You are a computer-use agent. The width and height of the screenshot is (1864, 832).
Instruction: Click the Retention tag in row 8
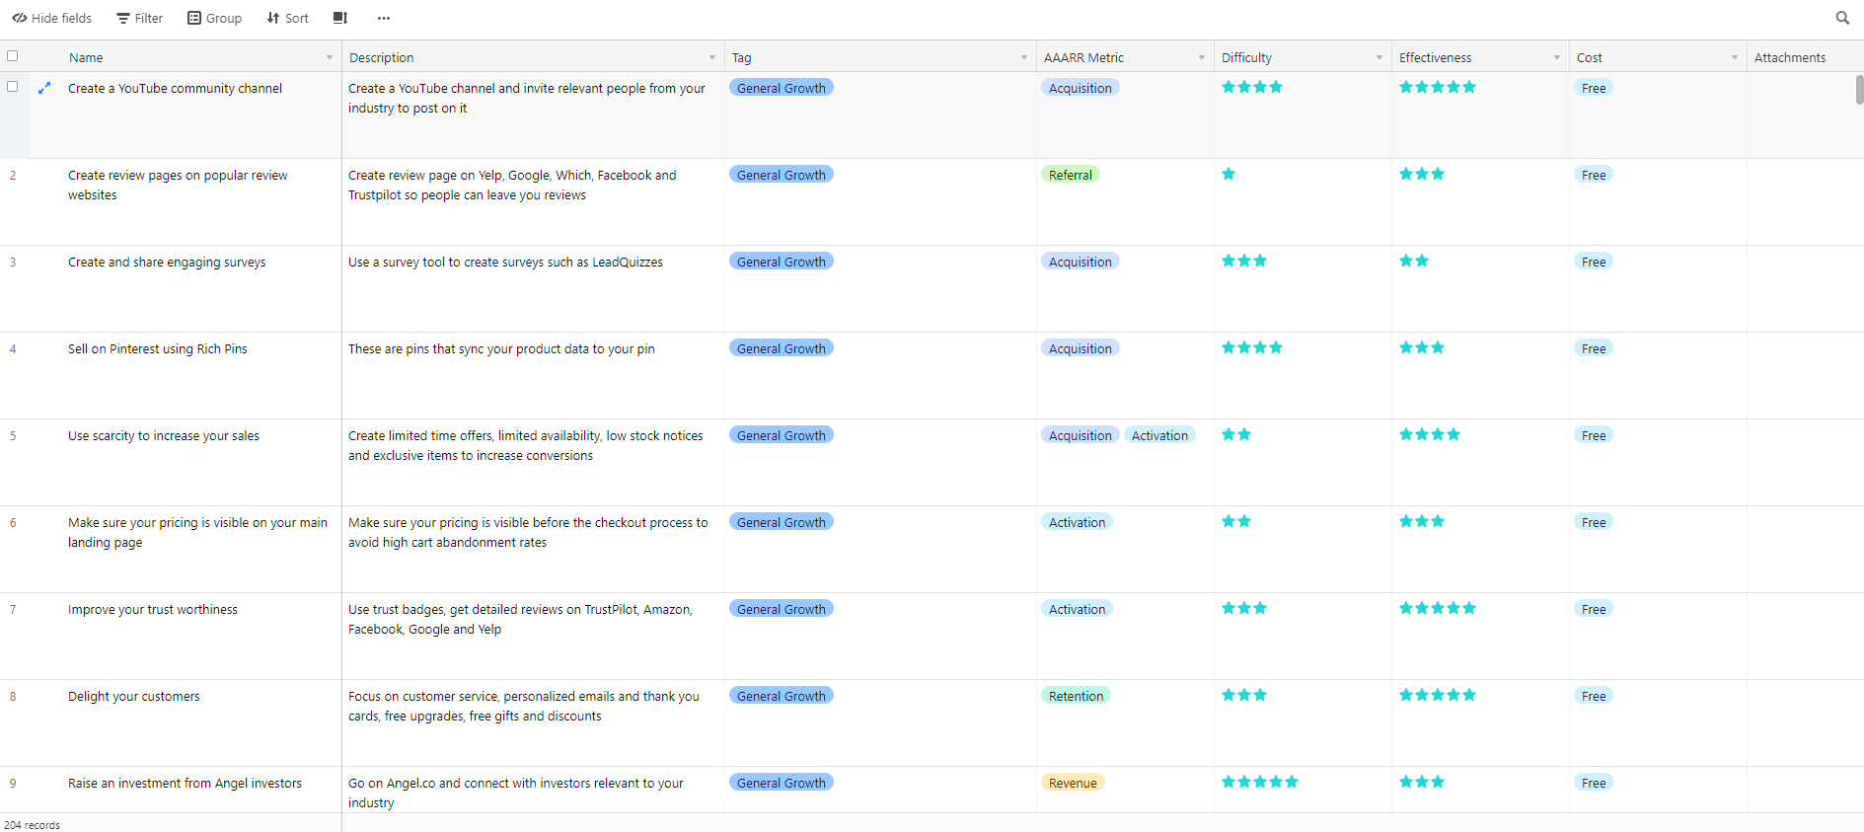point(1076,696)
